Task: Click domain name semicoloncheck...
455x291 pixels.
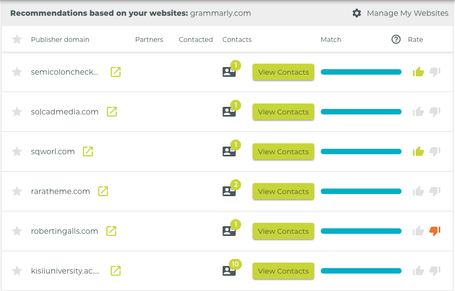Action: point(64,72)
